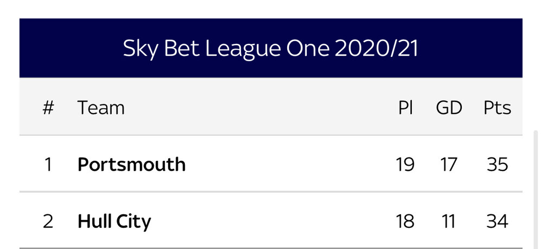Select the Pl column header
The width and height of the screenshot is (542, 249).
point(405,107)
